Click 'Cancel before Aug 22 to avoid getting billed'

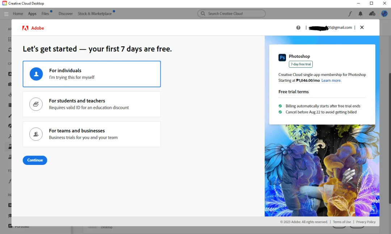(321, 112)
